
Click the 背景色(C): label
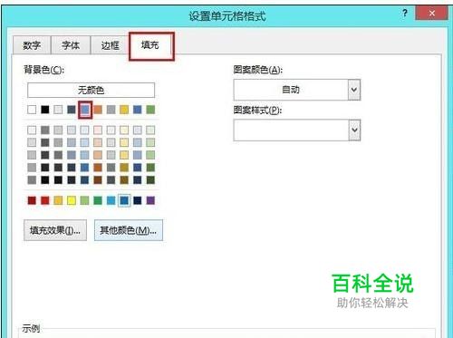click(x=43, y=70)
